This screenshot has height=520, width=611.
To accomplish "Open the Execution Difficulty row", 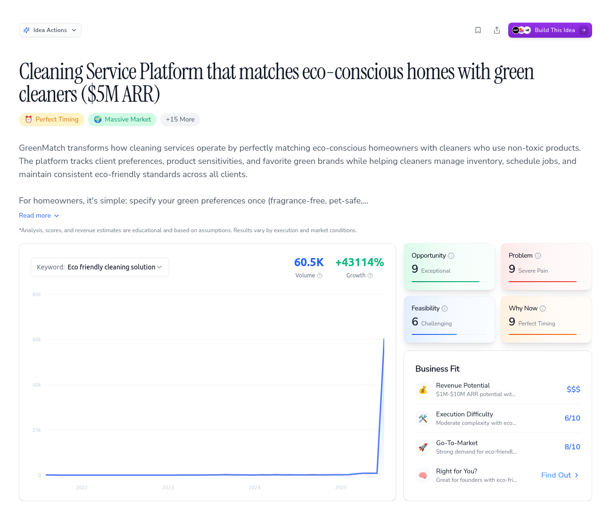I will click(497, 418).
